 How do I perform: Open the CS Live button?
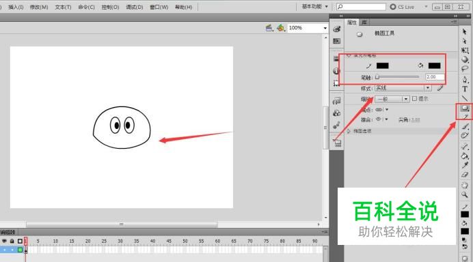(403, 7)
